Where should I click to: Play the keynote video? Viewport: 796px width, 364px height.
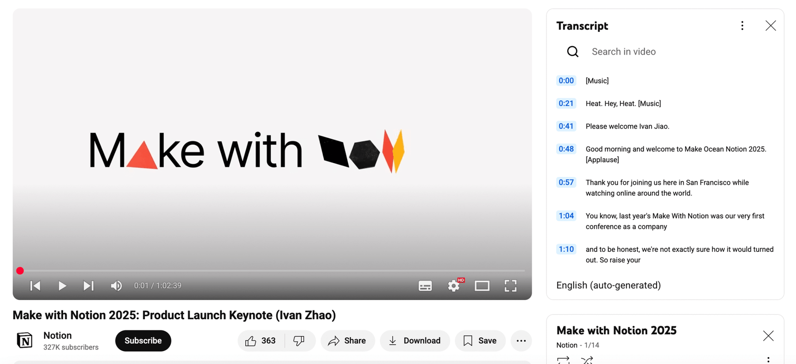click(x=62, y=286)
